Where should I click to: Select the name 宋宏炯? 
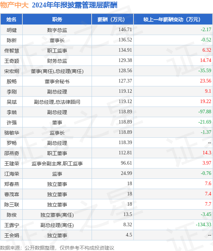click(x=12, y=71)
